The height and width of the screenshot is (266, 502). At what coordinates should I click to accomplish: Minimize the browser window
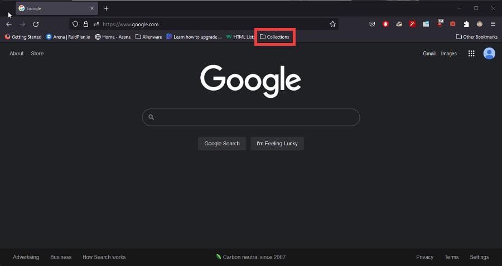(460, 9)
